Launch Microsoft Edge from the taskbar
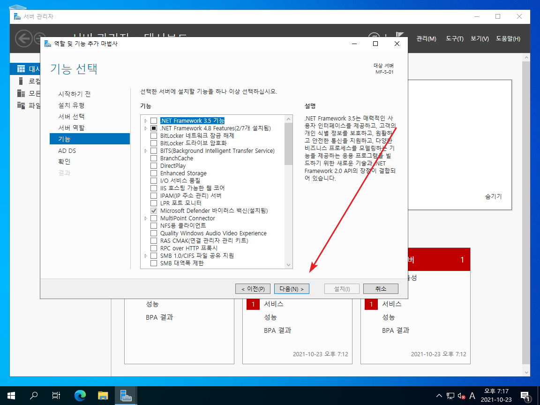The width and height of the screenshot is (540, 405). (80, 395)
